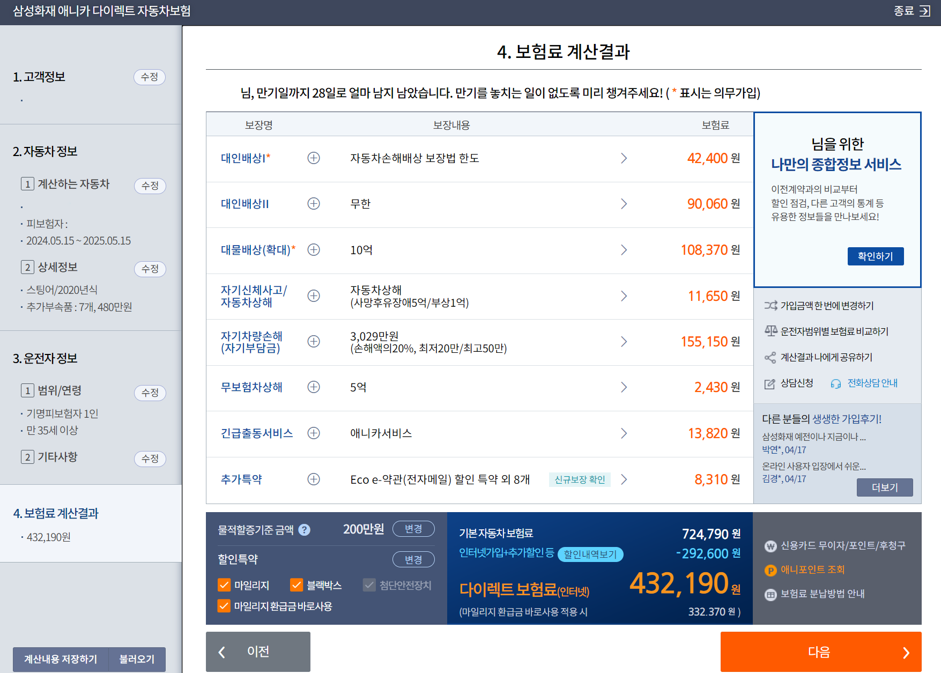Click 가입금액 한번에 변경하기 shuffle icon
This screenshot has width=941, height=673.
[x=770, y=306]
